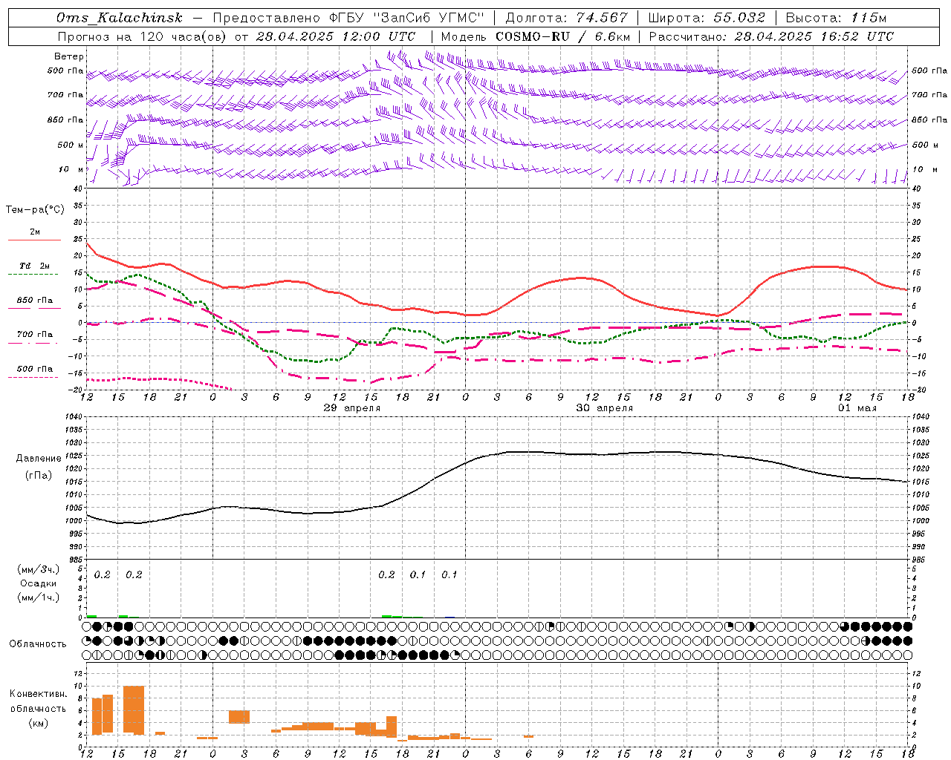Click '12' on left convective cloud height axis
This screenshot has height=760, width=951.
pos(77,673)
